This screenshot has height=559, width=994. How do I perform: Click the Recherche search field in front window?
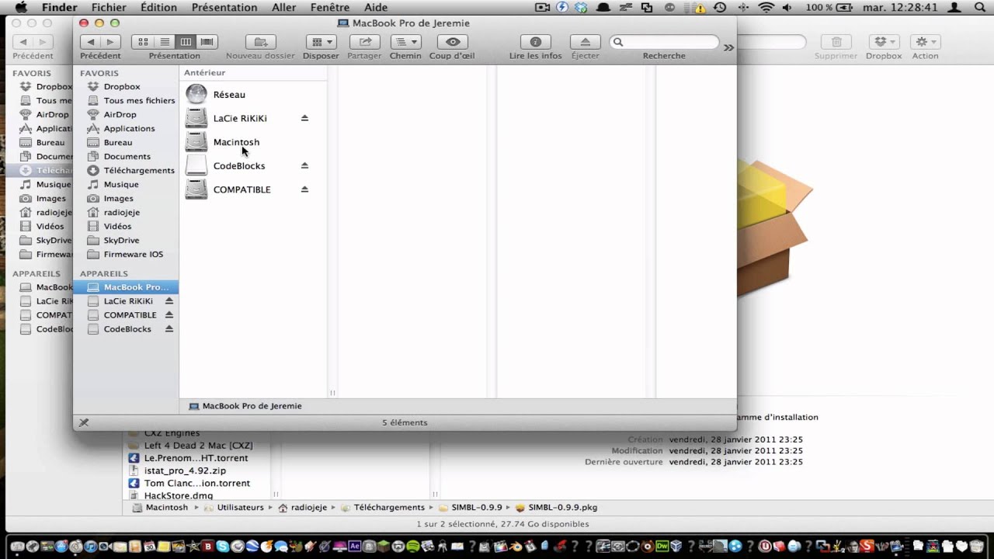664,42
